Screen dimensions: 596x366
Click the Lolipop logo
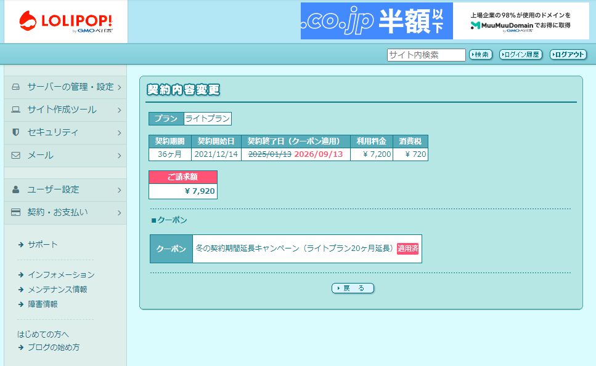[x=65, y=22]
